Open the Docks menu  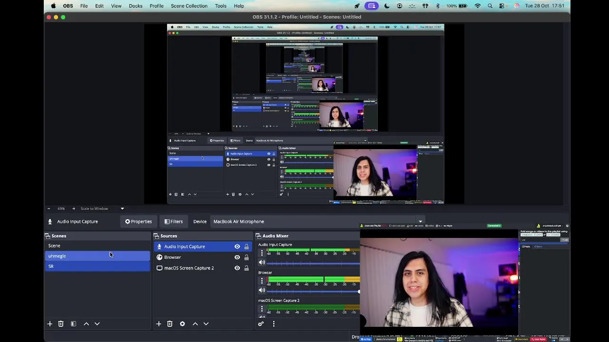(136, 6)
